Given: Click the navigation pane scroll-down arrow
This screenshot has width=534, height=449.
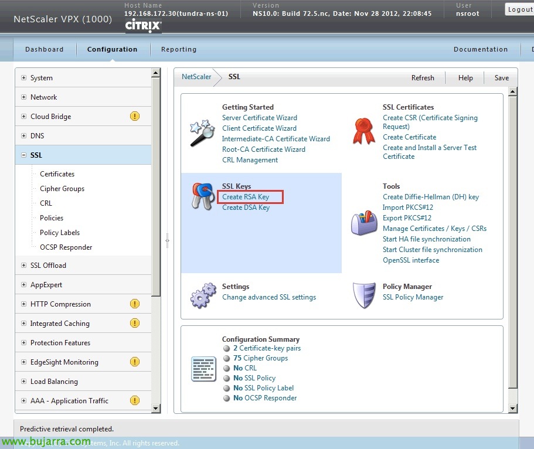Looking at the screenshot, I should tap(156, 409).
